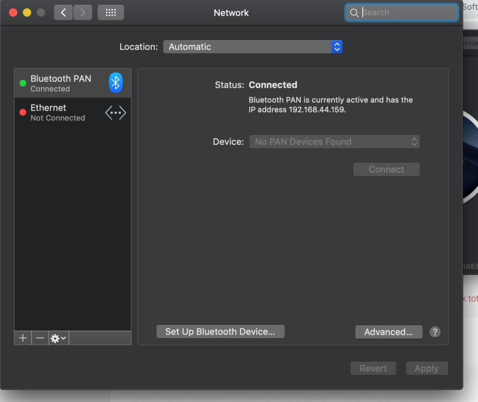
Task: Select Ethernet in the service list
Action: tap(57, 113)
